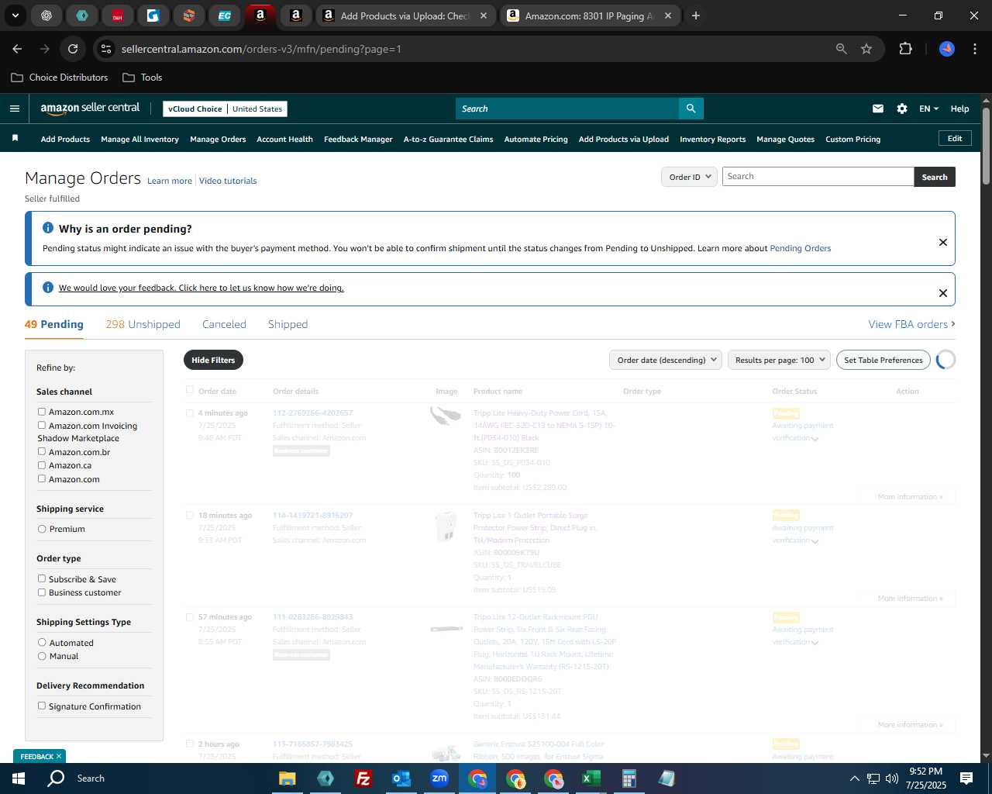Image resolution: width=992 pixels, height=794 pixels.
Task: Dismiss the feedback request banner
Action: point(942,293)
